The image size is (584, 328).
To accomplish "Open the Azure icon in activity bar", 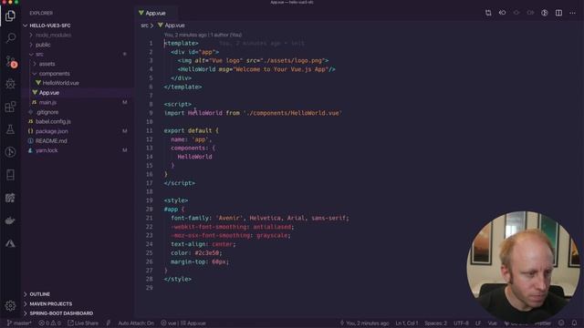I will [10, 243].
